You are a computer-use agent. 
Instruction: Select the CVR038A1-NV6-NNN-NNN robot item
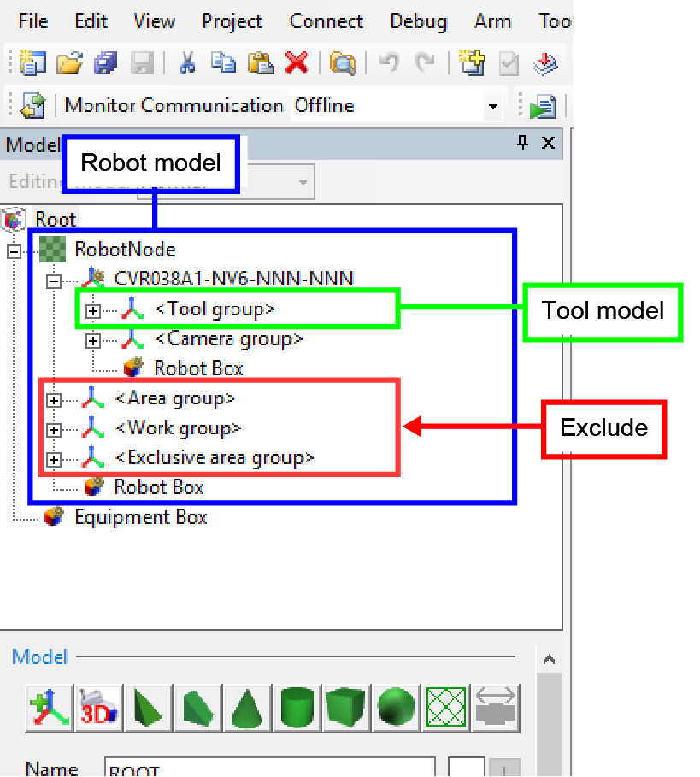click(x=233, y=278)
